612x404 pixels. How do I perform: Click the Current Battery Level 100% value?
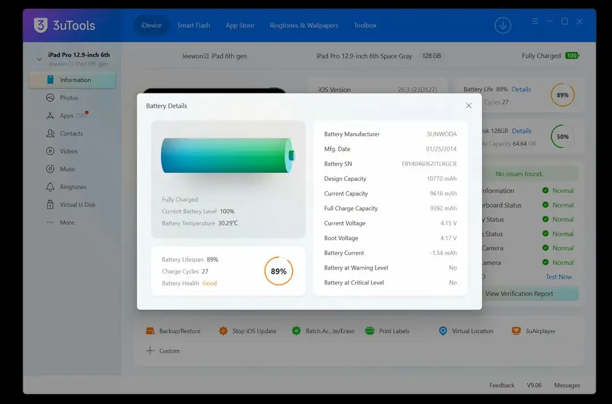pyautogui.click(x=227, y=211)
